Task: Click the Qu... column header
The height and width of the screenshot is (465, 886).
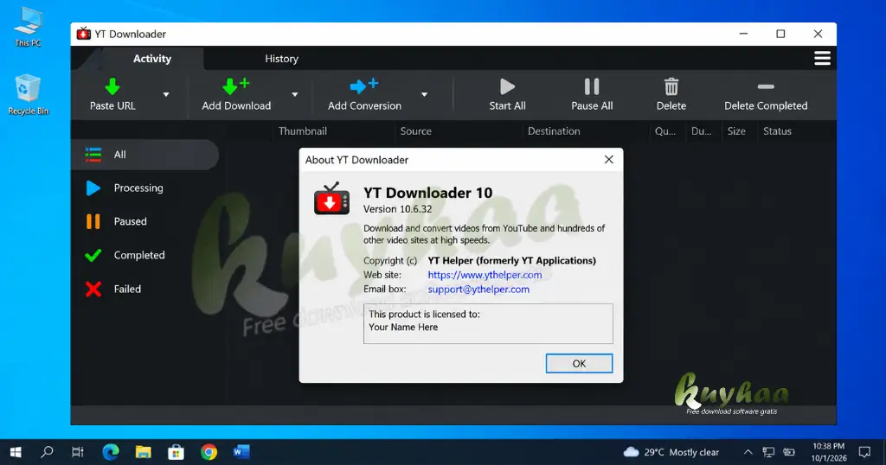Action: point(665,131)
